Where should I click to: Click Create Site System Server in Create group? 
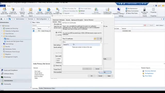13,11
